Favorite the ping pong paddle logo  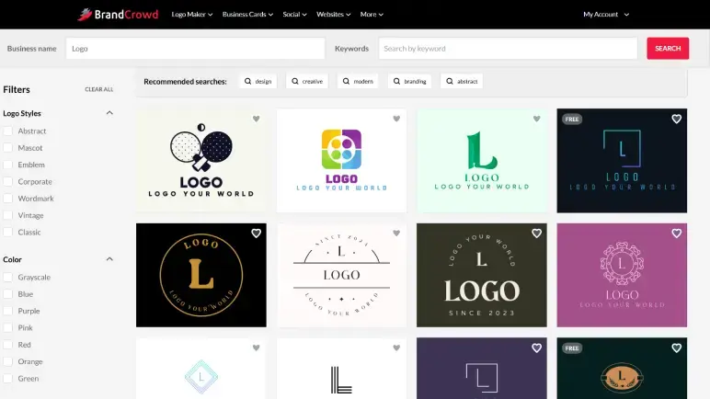(x=256, y=119)
